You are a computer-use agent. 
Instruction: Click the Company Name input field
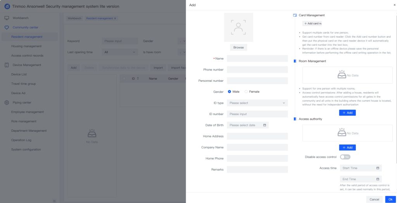click(257, 147)
